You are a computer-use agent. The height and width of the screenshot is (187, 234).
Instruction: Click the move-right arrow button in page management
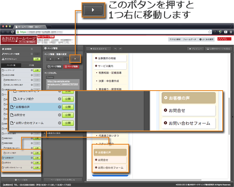click(x=75, y=59)
